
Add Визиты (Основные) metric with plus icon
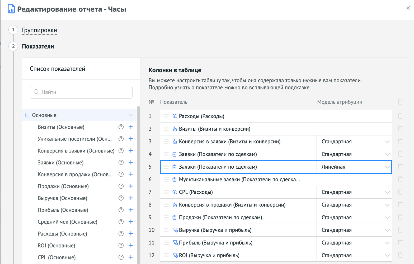(x=131, y=127)
